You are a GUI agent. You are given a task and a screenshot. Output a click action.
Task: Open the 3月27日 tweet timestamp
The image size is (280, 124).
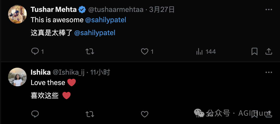click(x=162, y=10)
